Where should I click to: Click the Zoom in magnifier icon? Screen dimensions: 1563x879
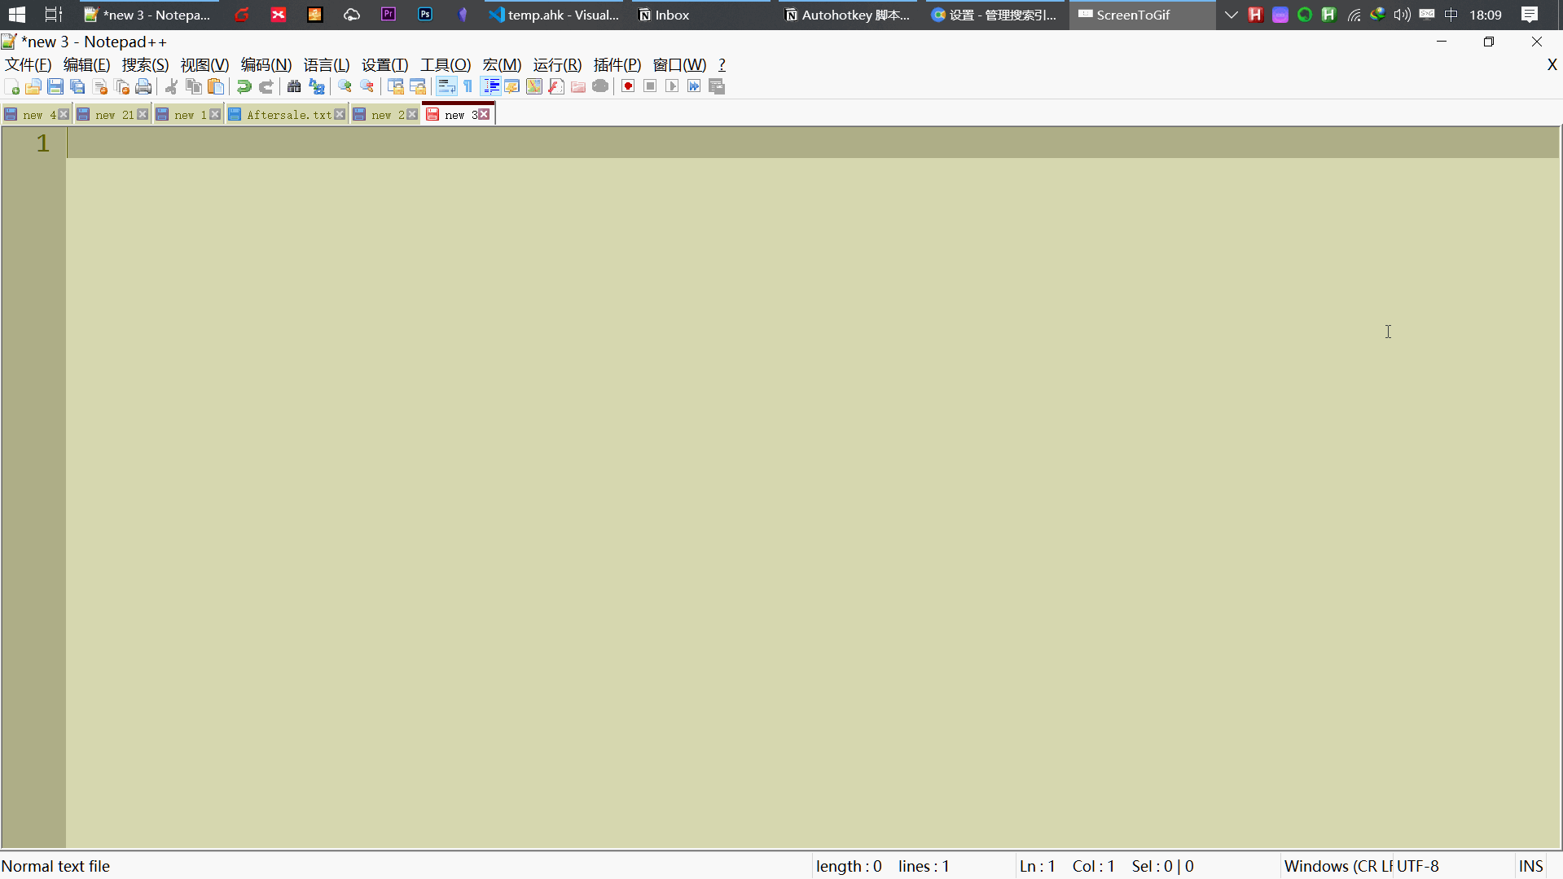point(345,87)
